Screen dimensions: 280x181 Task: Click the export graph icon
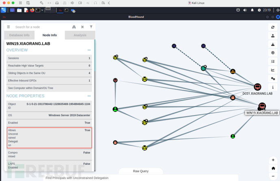(273, 36)
